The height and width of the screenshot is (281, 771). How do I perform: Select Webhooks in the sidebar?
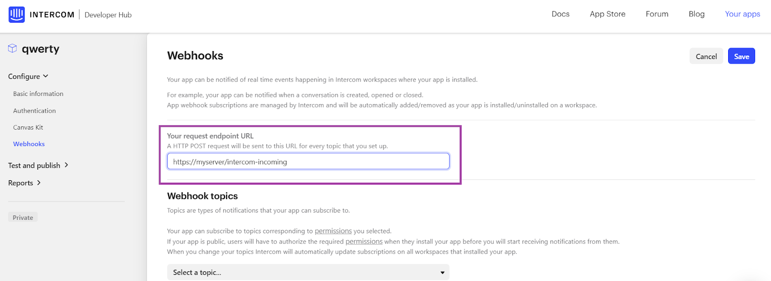coord(29,144)
